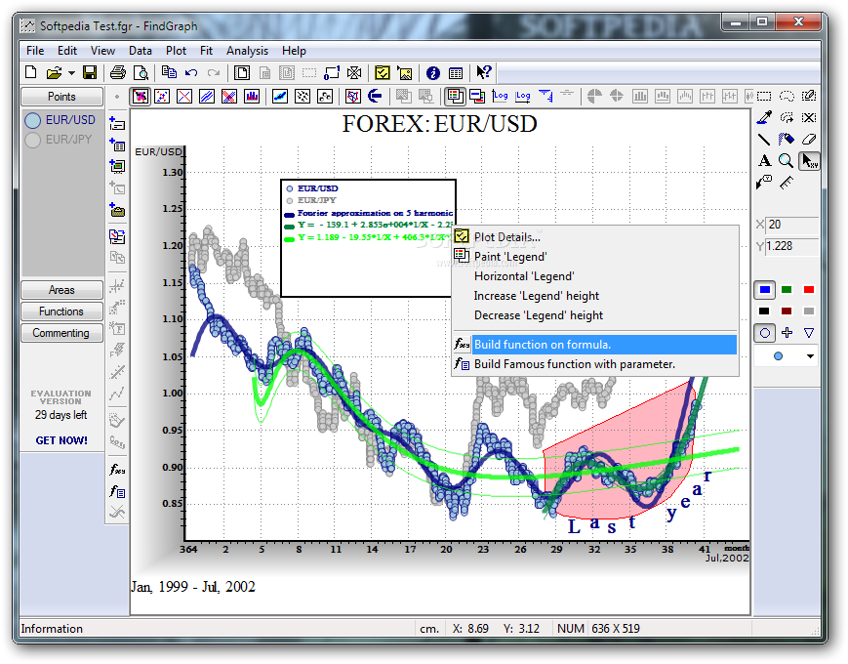
Task: Click the blue parallel-lines plot-type icon
Action: [207, 97]
